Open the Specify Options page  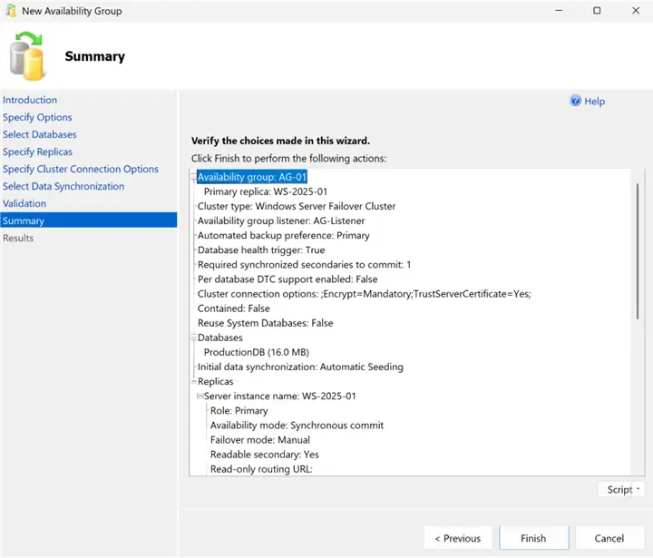coord(37,118)
